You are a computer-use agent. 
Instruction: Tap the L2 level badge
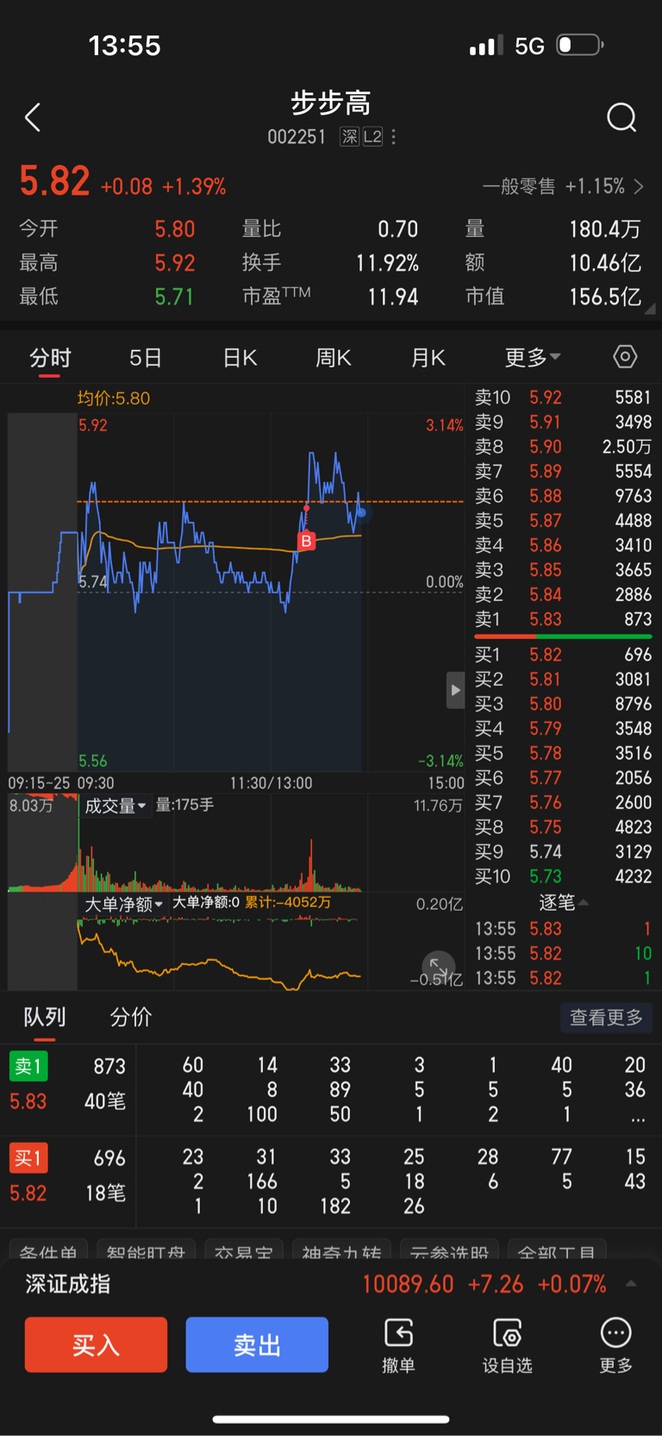[372, 137]
